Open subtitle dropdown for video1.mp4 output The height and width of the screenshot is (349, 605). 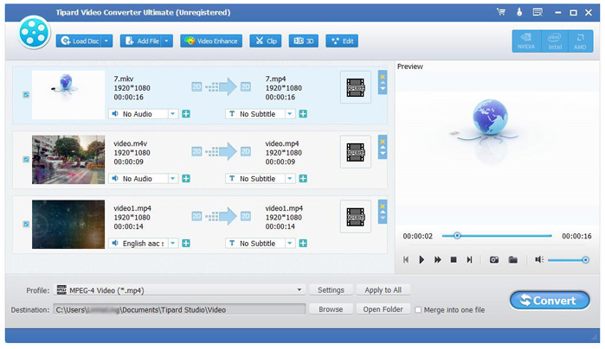(x=290, y=244)
